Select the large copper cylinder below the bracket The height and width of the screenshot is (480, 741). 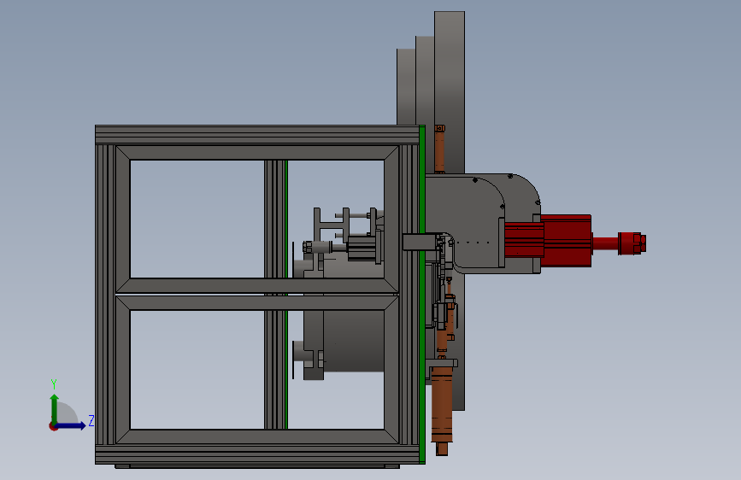click(442, 407)
